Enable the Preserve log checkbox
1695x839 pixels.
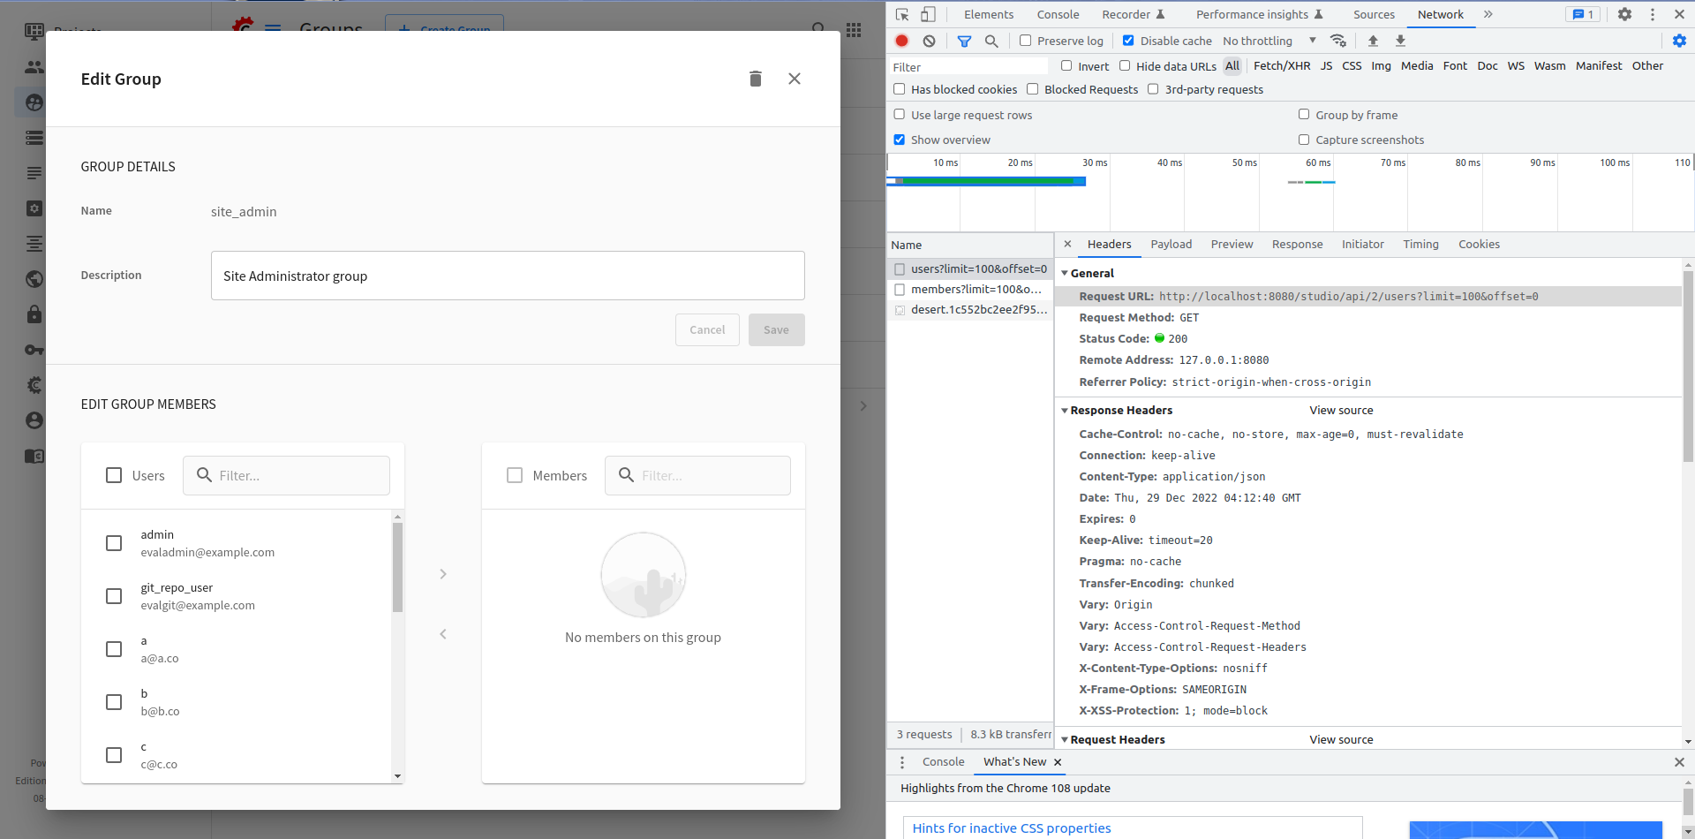click(x=1025, y=41)
